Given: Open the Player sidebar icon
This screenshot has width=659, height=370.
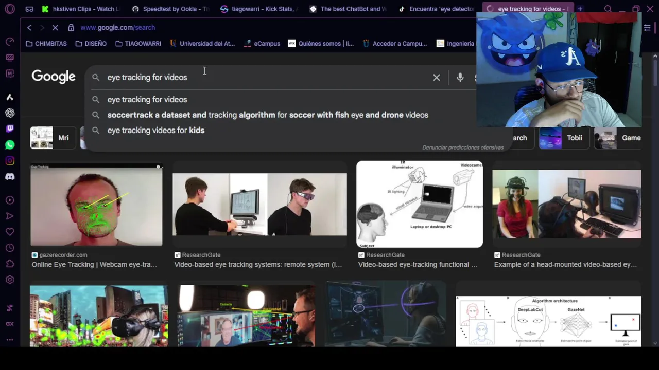Looking at the screenshot, I should 10,200.
